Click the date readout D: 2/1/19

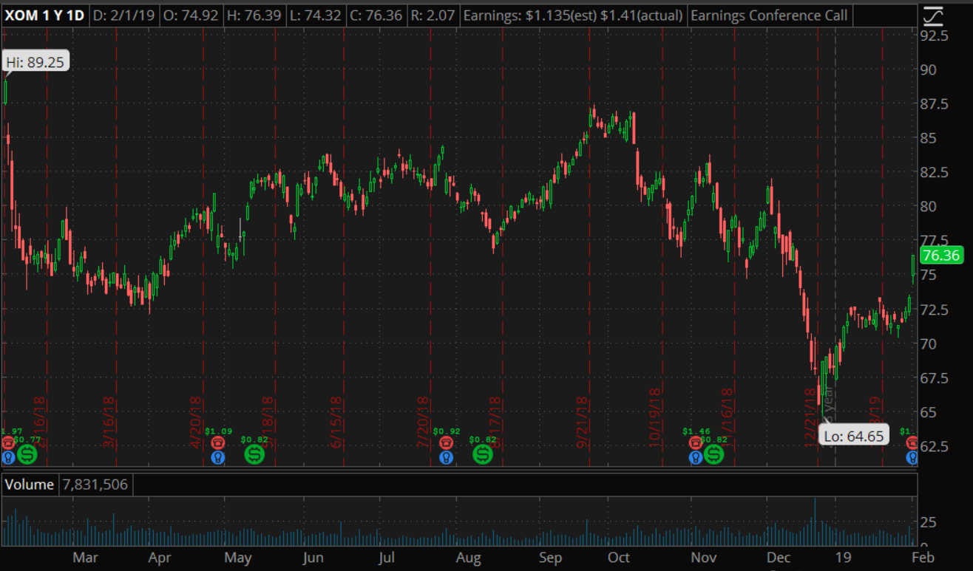125,16
